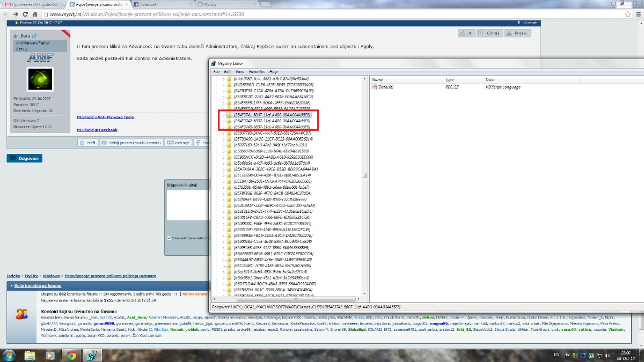
Task: Expand the {b4cb0682-7e4c-4d21-a7b7-87d0f8e305ad} key
Action: [223, 78]
